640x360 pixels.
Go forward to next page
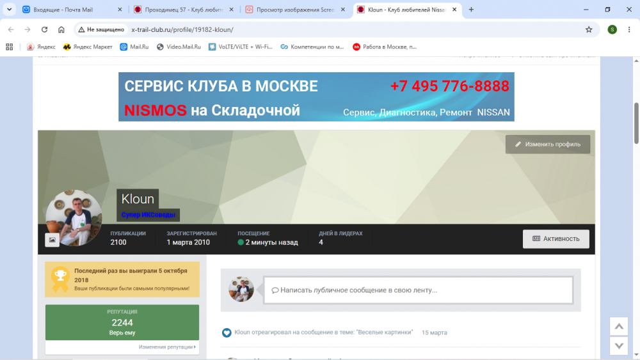click(28, 29)
